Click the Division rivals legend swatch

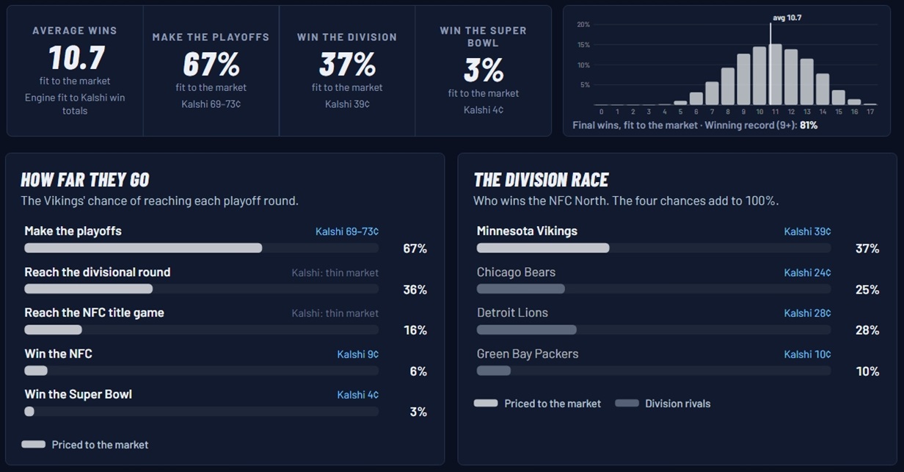tap(627, 403)
